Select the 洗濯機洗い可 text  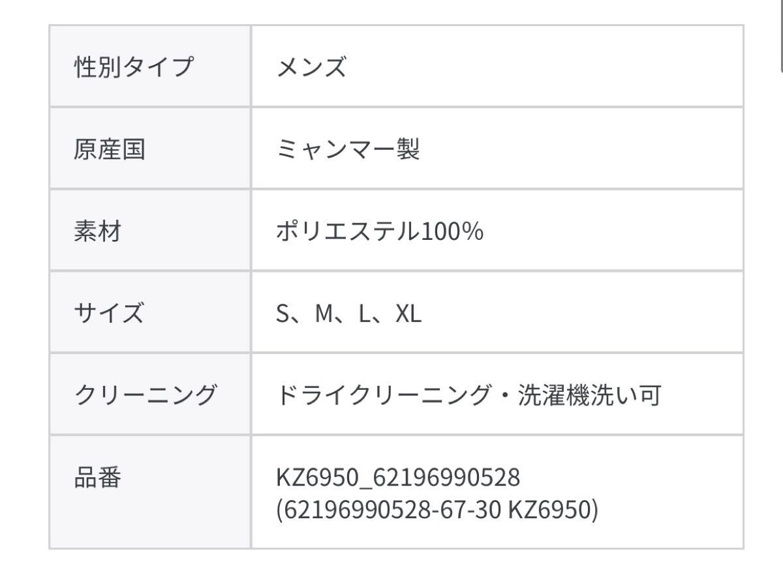pyautogui.click(x=590, y=395)
